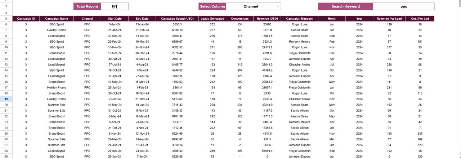Viewport: 461px width, 159px height.
Task: Select the Campaign Manager header cell
Action: (x=300, y=19)
